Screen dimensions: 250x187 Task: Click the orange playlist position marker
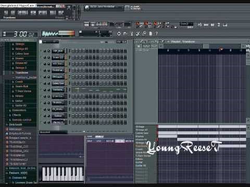click(x=221, y=49)
